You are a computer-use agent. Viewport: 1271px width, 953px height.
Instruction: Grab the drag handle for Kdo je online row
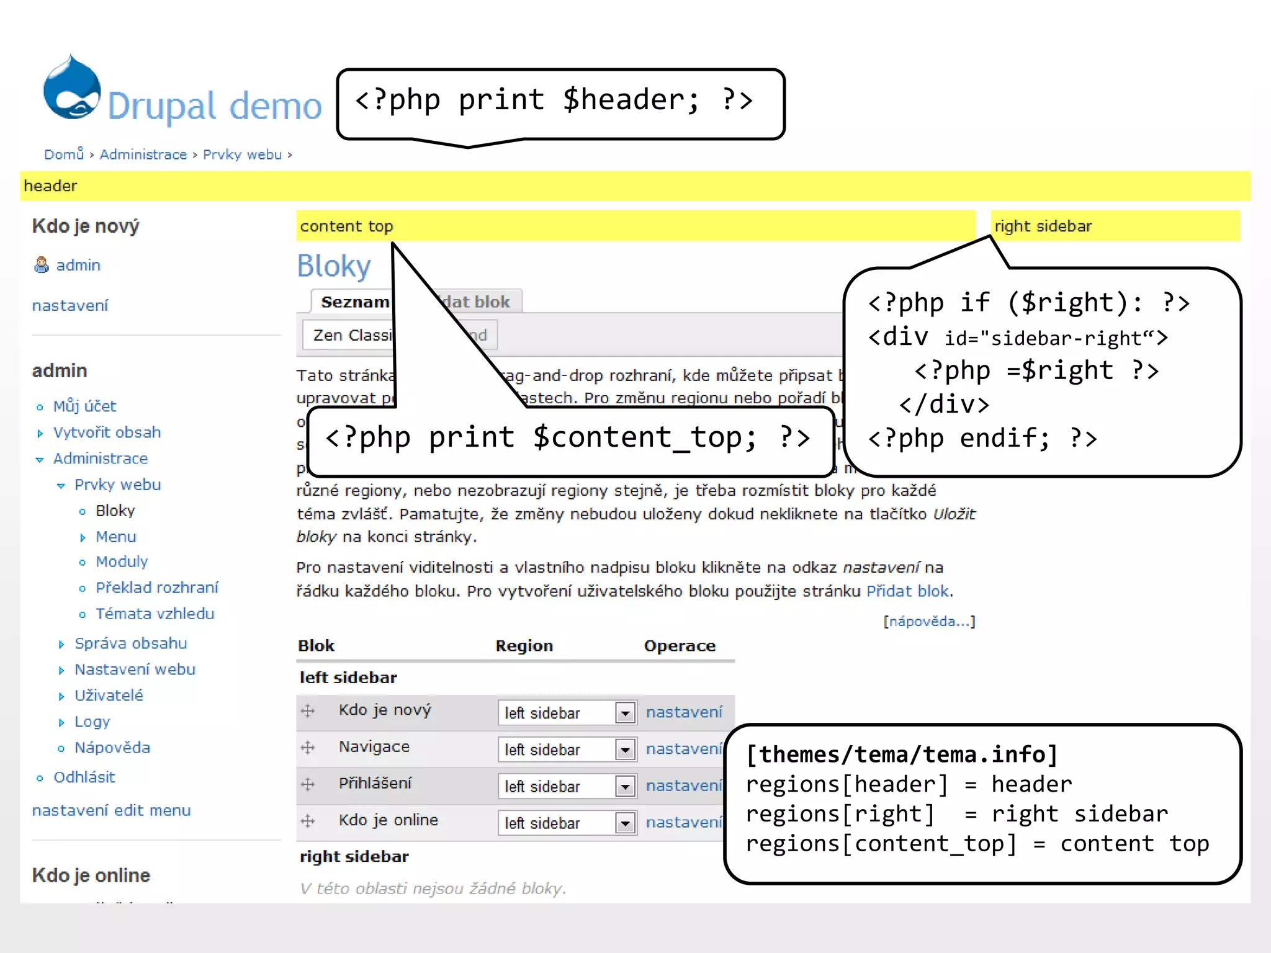point(308,821)
